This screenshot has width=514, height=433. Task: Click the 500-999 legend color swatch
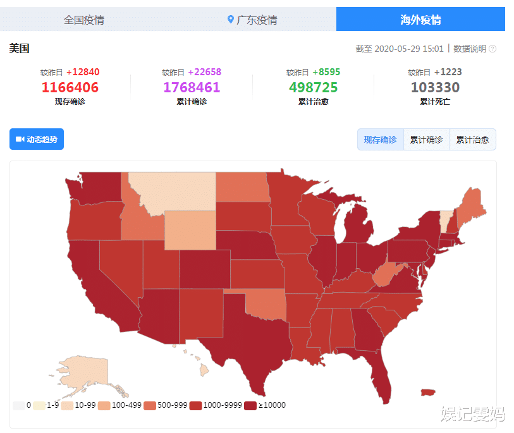[x=150, y=405]
